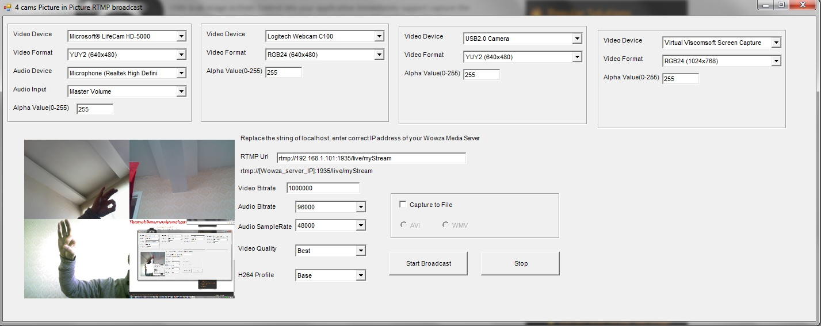The width and height of the screenshot is (821, 326).
Task: Click the Stop button
Action: pos(520,263)
